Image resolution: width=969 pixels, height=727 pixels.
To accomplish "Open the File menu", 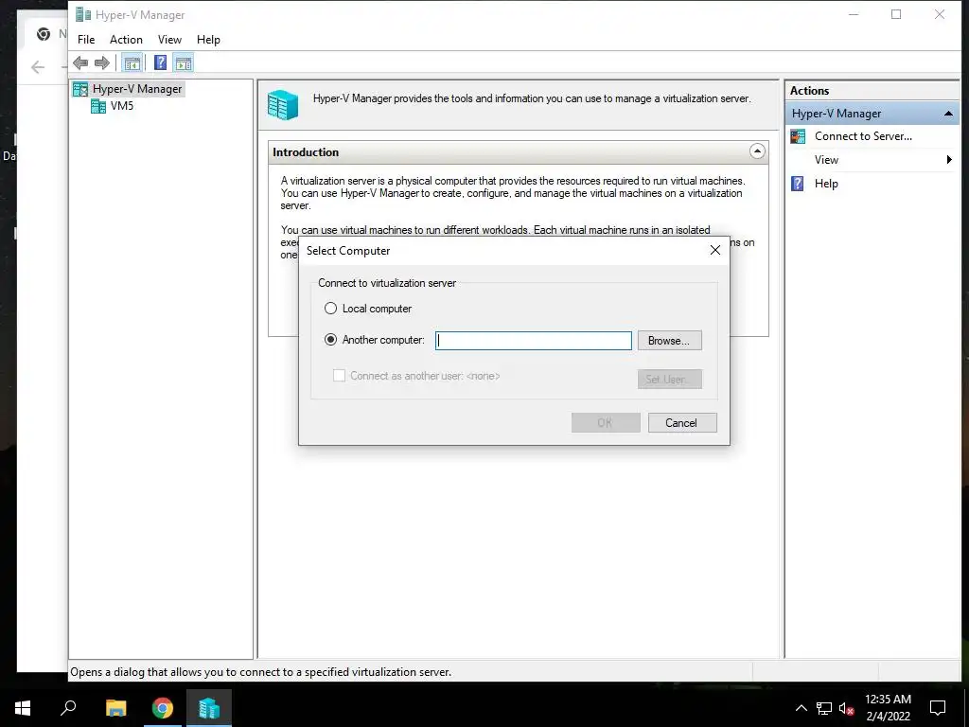I will [x=86, y=40].
